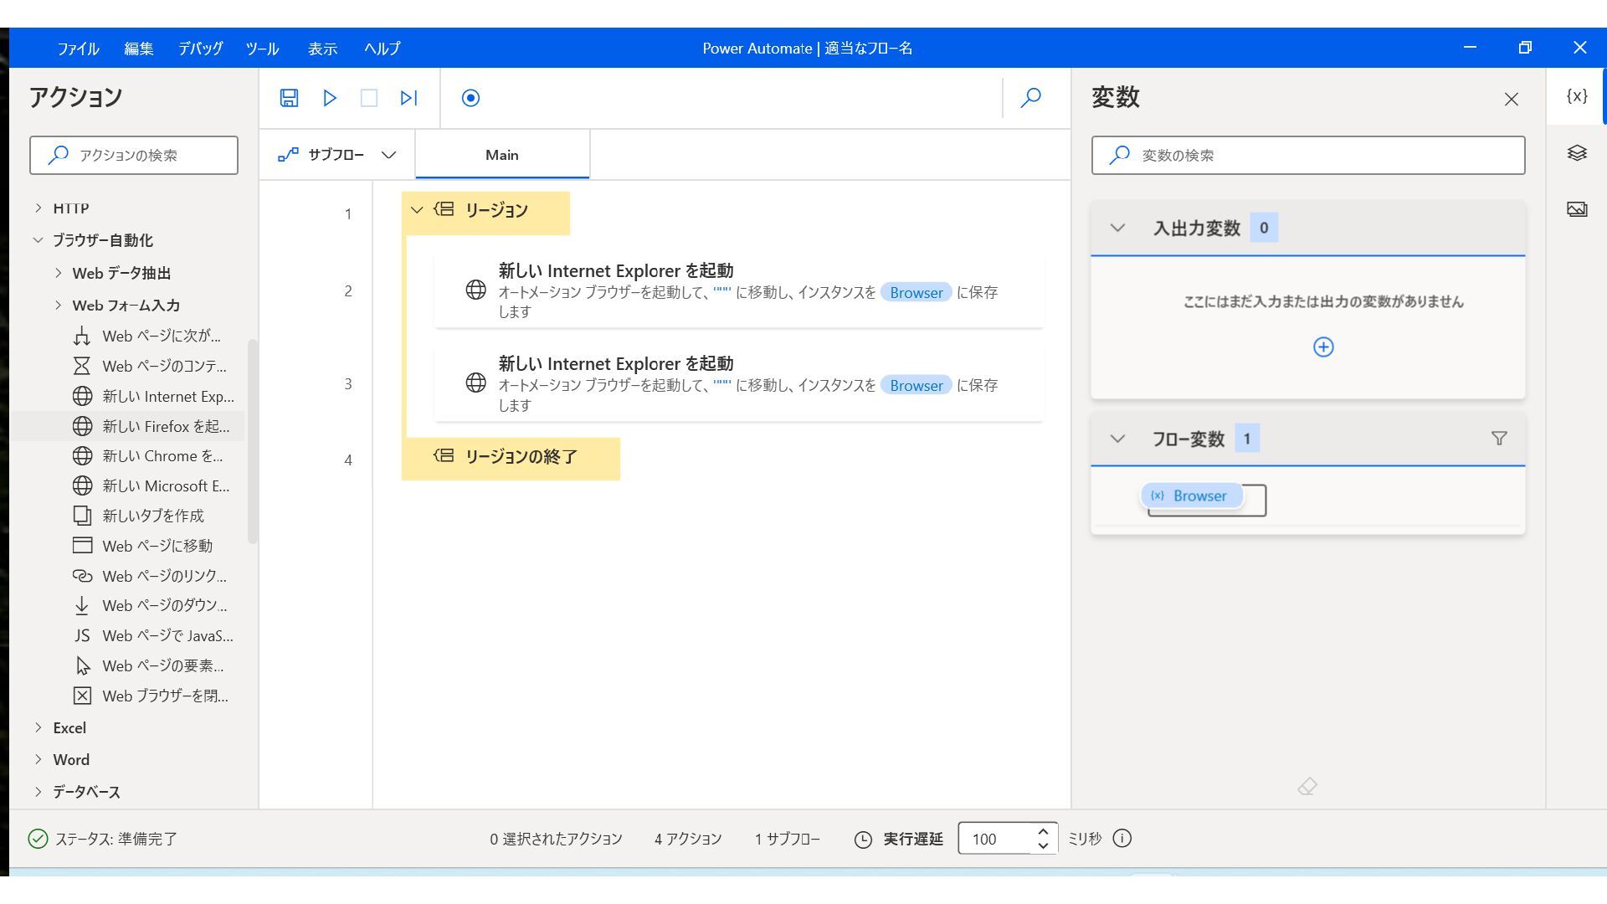Select the Main subflow tab
The width and height of the screenshot is (1607, 904).
(502, 155)
